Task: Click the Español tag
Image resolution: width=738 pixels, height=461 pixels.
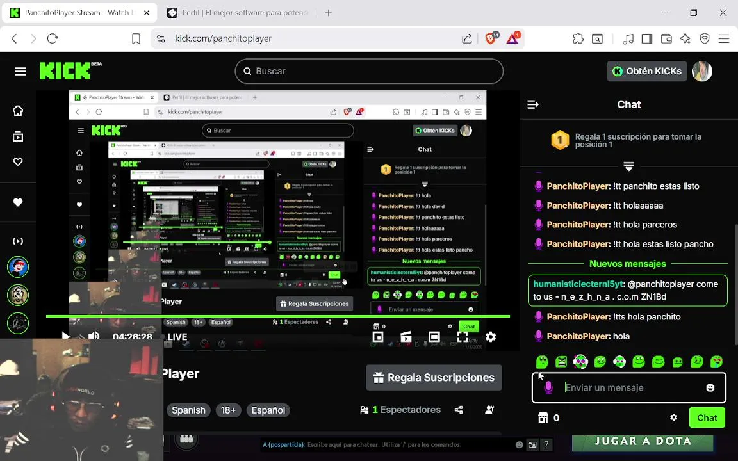Action: click(268, 410)
